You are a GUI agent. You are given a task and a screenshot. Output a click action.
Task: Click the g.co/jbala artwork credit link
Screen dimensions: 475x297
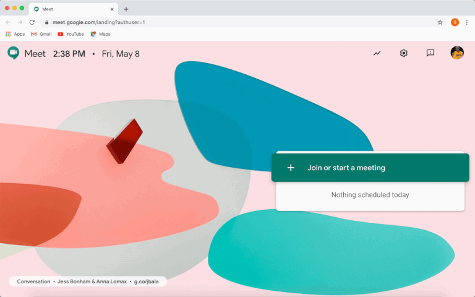(x=150, y=282)
